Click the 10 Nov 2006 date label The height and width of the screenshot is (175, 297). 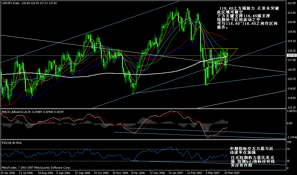tap(120, 173)
